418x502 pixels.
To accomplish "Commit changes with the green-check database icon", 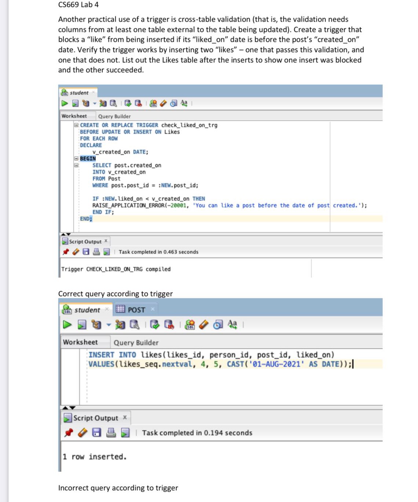I will click(128, 103).
